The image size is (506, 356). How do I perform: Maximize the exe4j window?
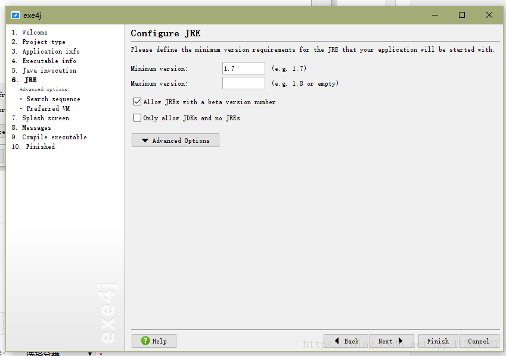[x=462, y=15]
